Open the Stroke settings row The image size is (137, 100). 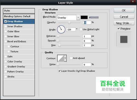point(19,77)
